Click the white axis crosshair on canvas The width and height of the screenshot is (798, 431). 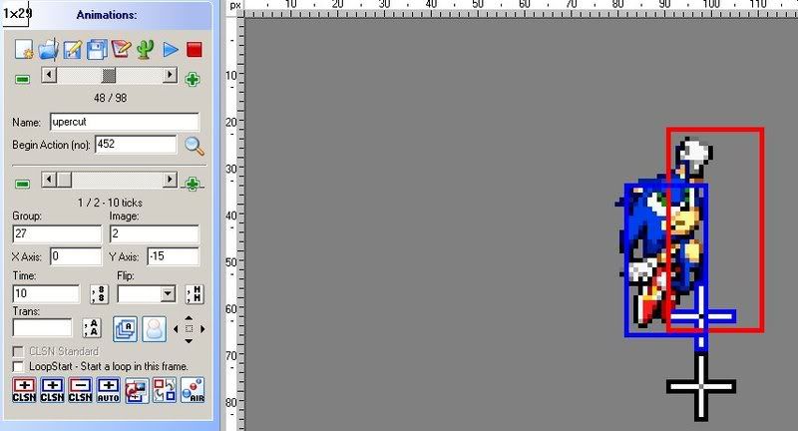[701, 387]
